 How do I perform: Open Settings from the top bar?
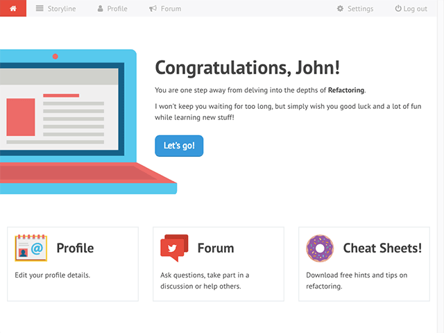[x=355, y=9]
